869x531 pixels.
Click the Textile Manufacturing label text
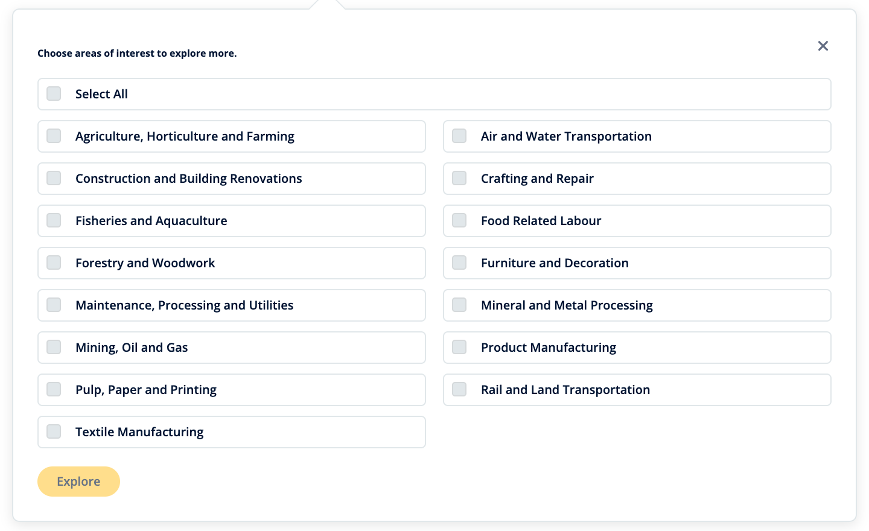[139, 432]
